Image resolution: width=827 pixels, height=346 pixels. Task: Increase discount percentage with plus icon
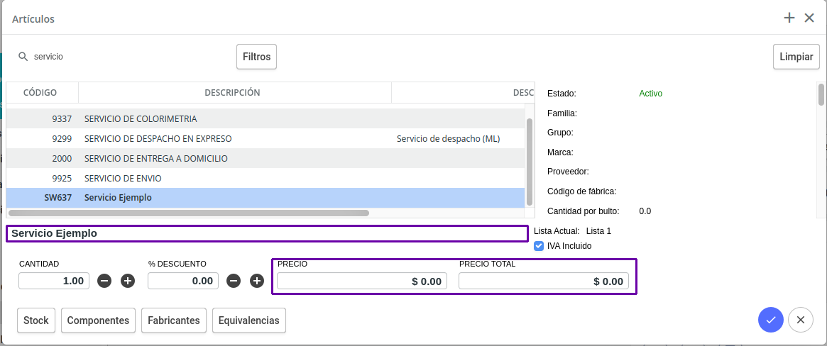click(257, 281)
